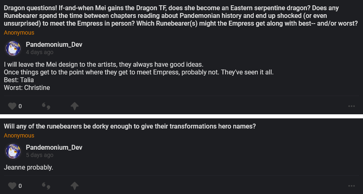Like the Jeanne probably answer with heart
This screenshot has width=363, height=194.
point(12,186)
